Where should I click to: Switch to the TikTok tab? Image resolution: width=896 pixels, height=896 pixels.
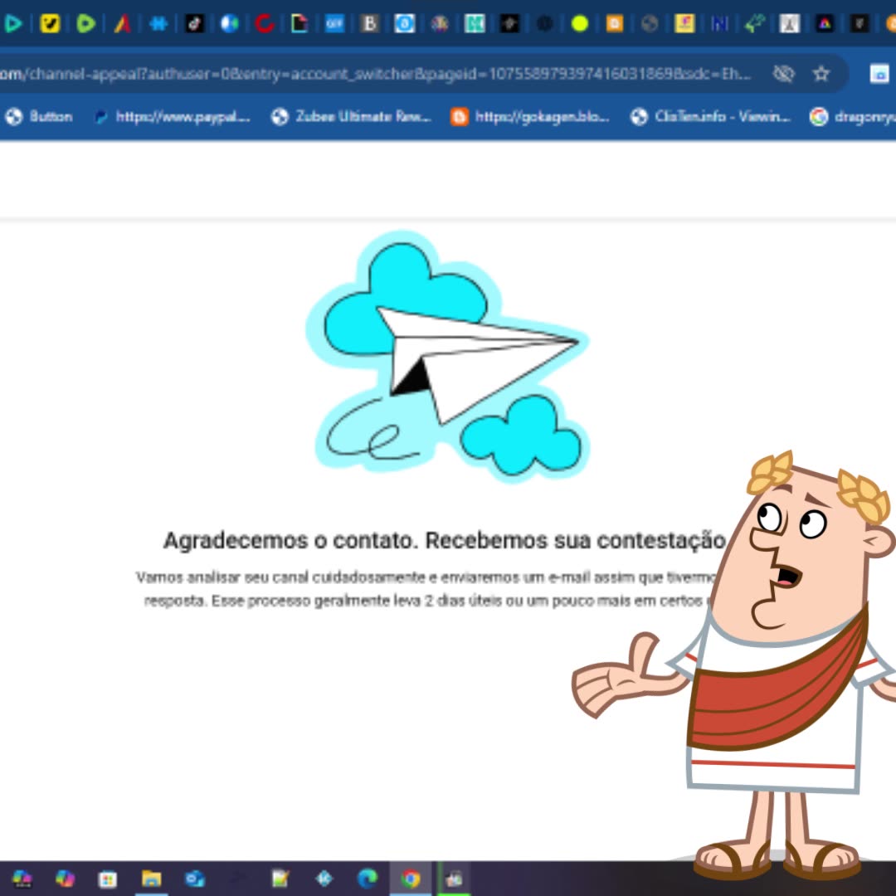click(194, 23)
